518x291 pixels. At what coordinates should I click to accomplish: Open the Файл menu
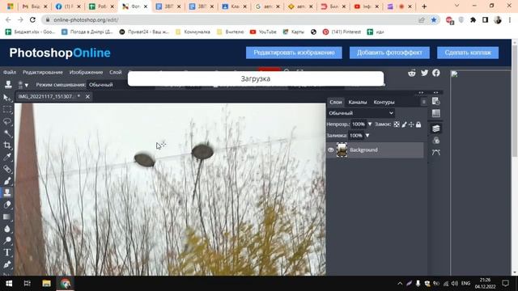(x=10, y=72)
